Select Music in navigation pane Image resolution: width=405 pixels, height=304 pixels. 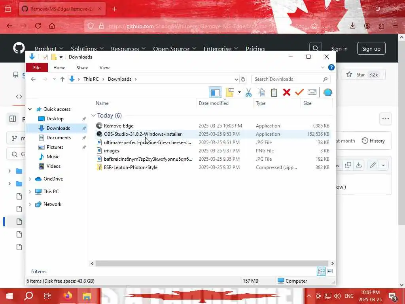coord(53,157)
